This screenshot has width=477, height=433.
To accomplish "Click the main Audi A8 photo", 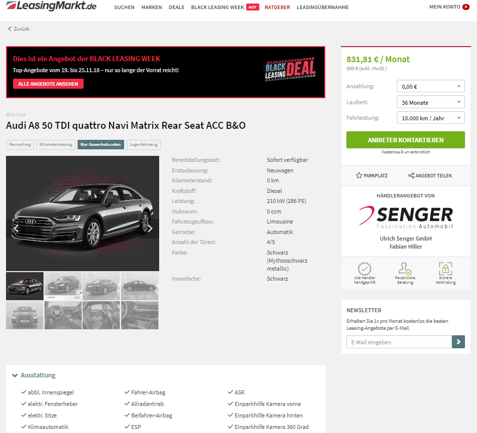I will [83, 213].
